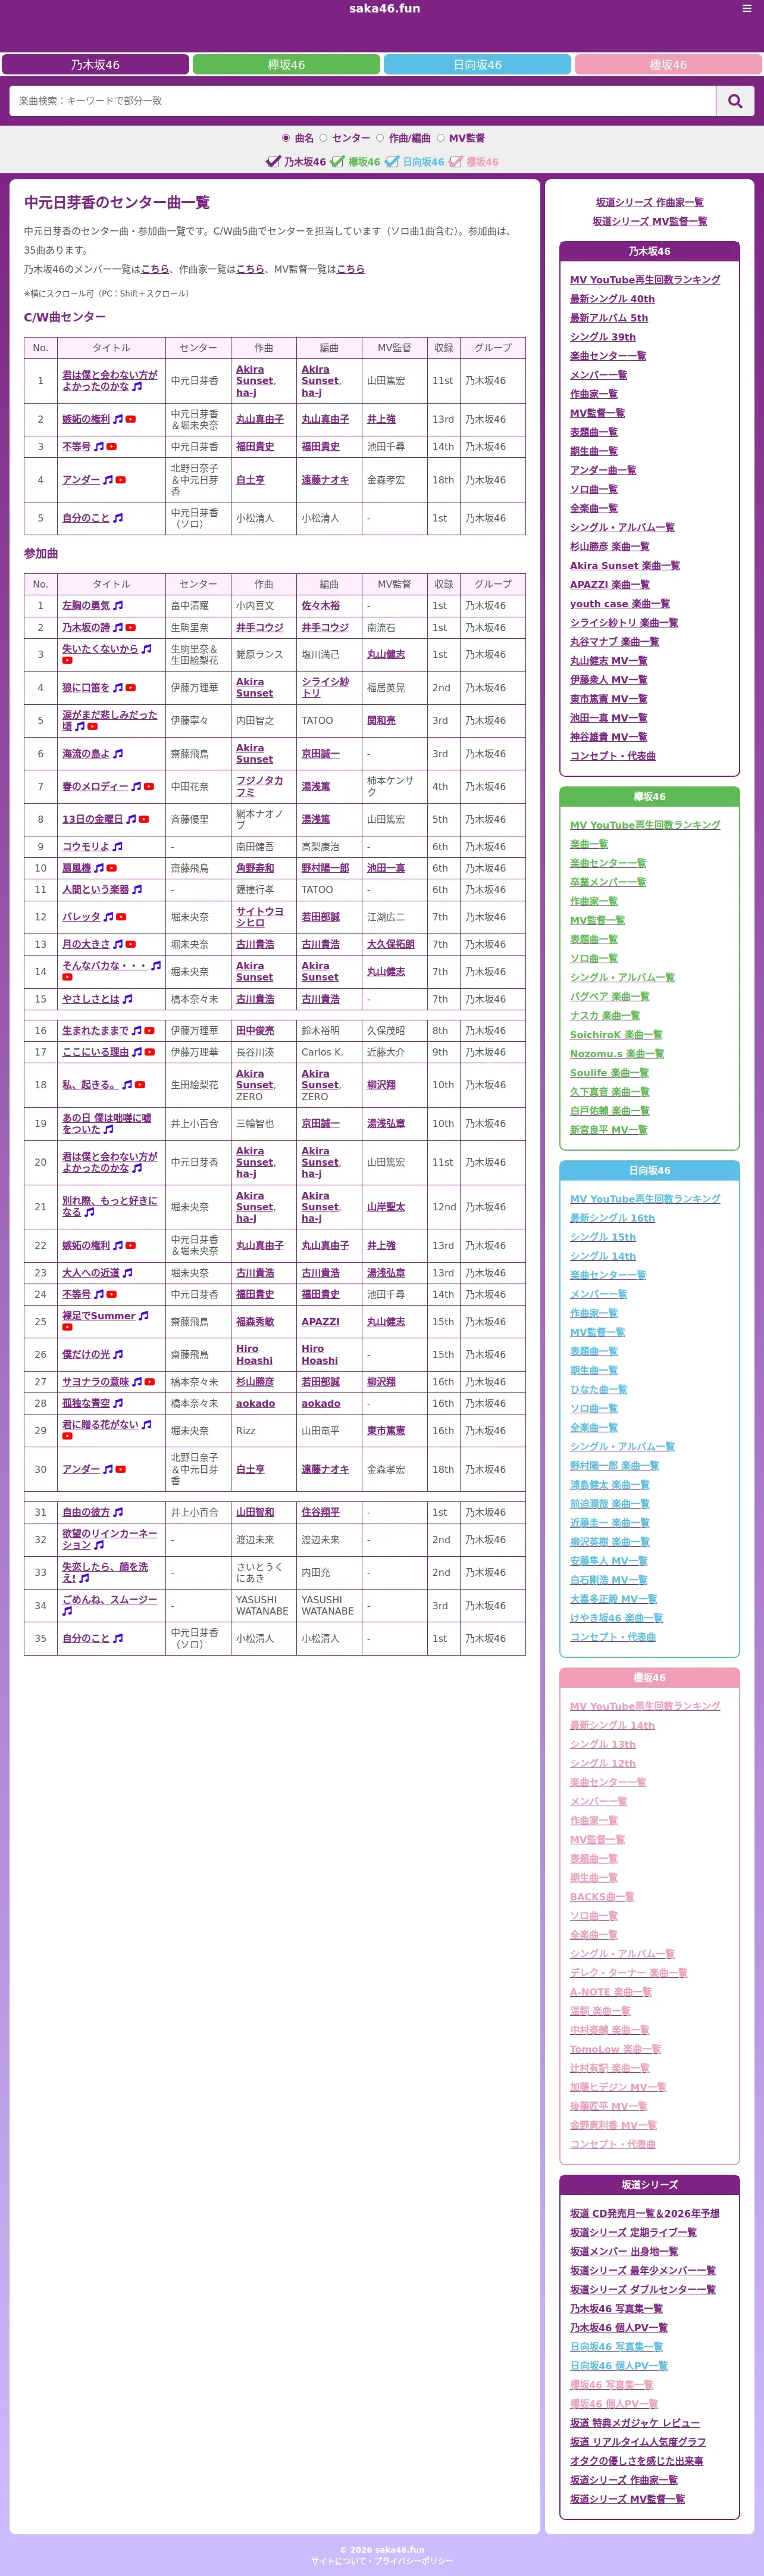Open 櫻坂46 BACKS曲一覧 link

602,1897
